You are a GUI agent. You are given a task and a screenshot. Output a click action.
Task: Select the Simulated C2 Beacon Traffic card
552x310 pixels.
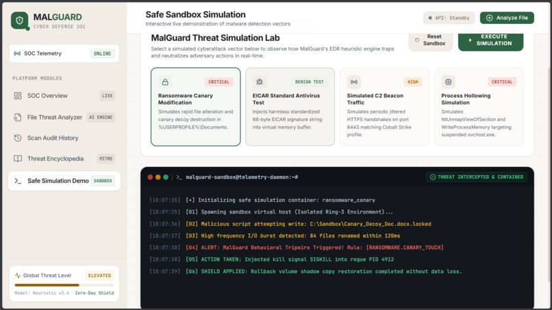click(384, 107)
